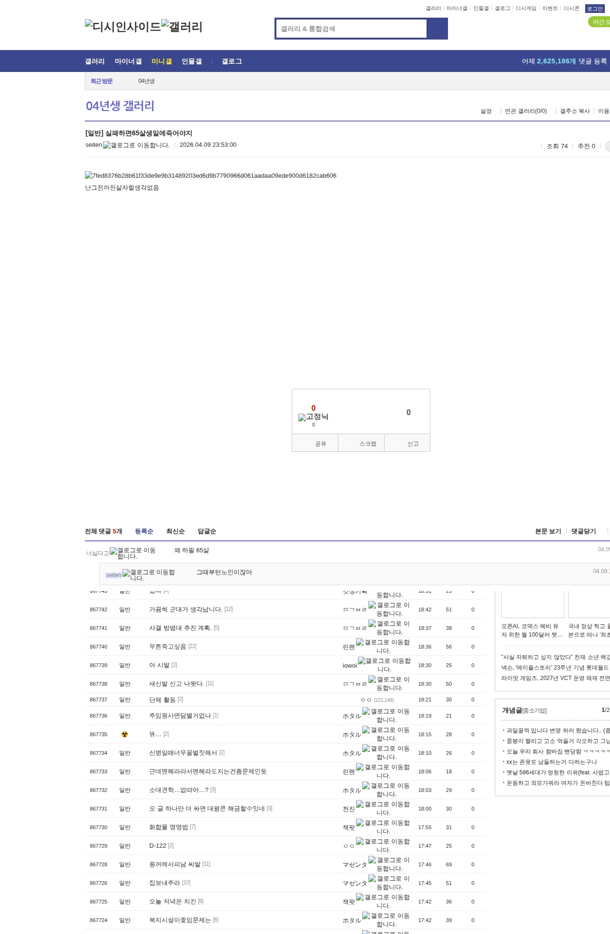
Task: Focus the 갤러리 & 통합검색 search field
Action: tap(352, 29)
